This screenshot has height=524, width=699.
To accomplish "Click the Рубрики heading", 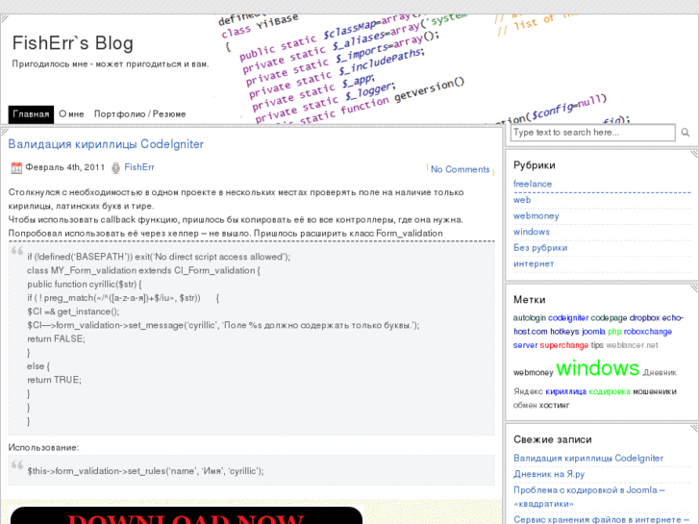I will click(534, 165).
